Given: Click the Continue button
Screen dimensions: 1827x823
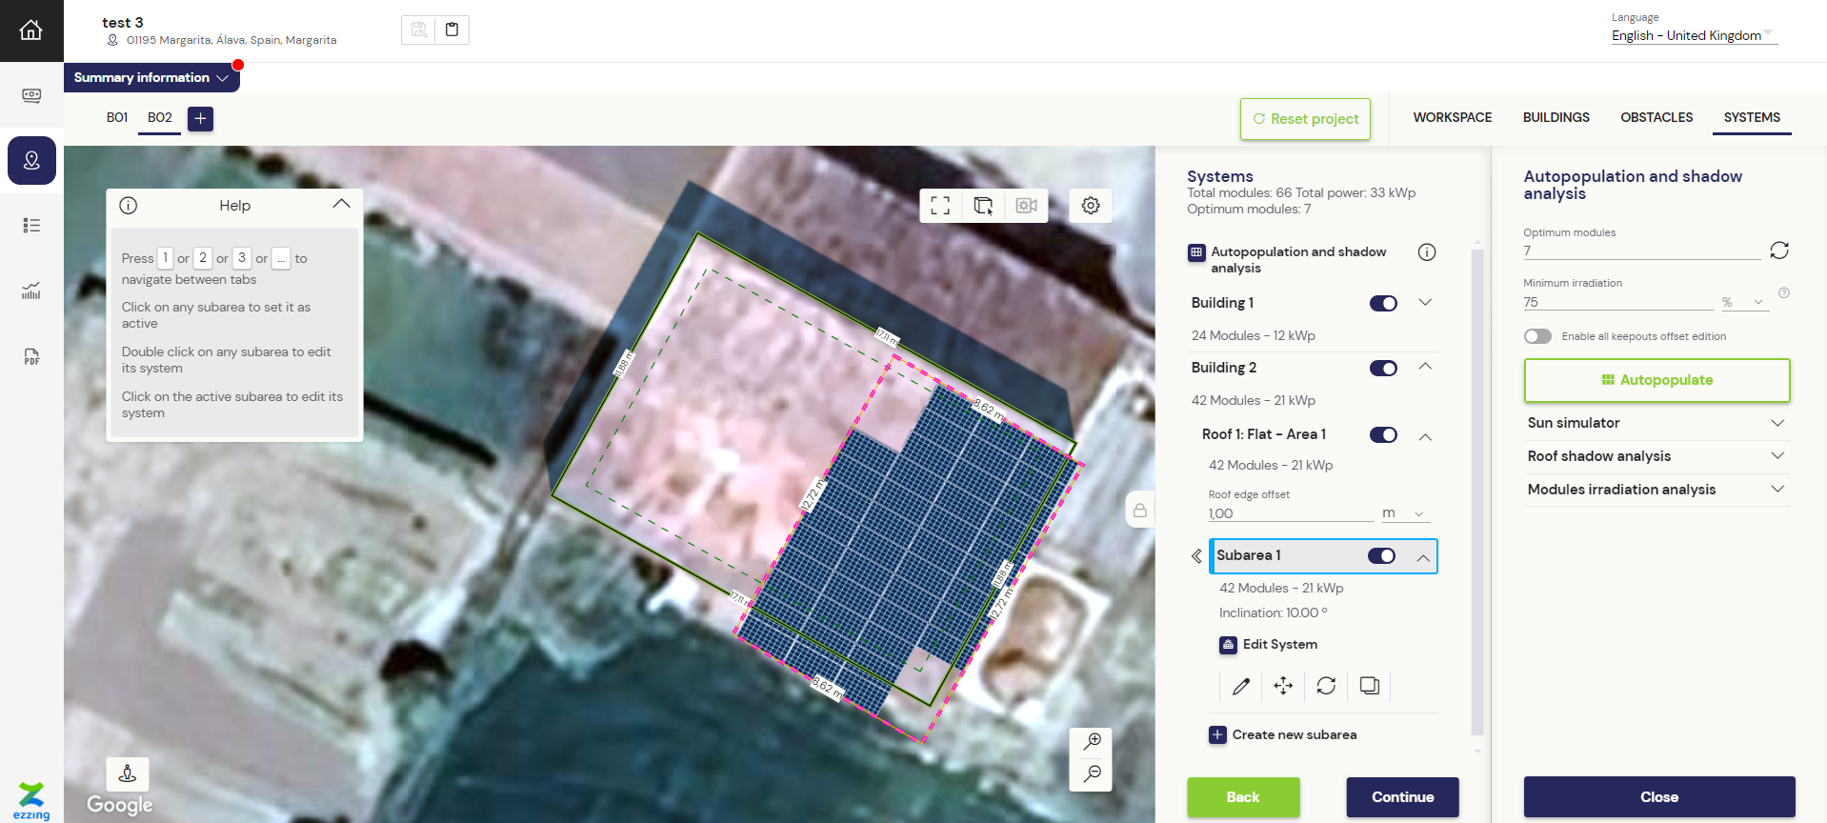Looking at the screenshot, I should (1402, 797).
